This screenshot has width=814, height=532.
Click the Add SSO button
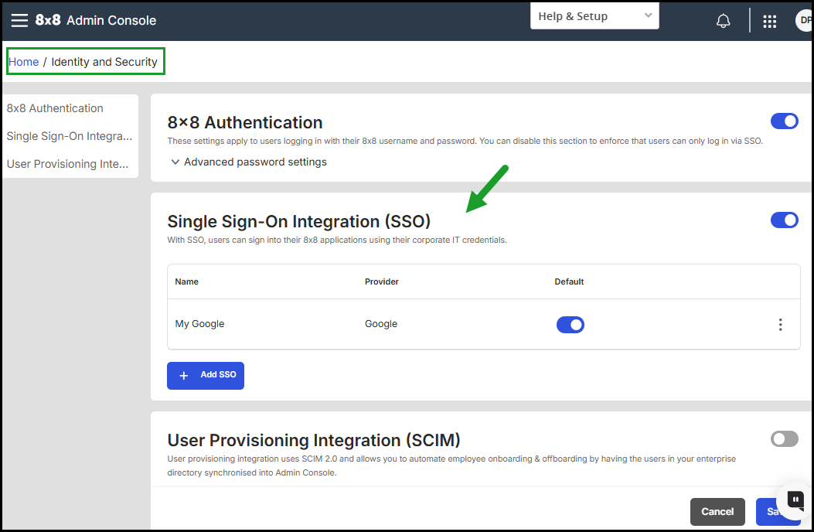click(x=206, y=376)
